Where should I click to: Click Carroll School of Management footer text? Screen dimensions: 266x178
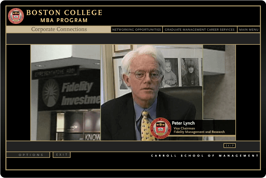click(205, 156)
